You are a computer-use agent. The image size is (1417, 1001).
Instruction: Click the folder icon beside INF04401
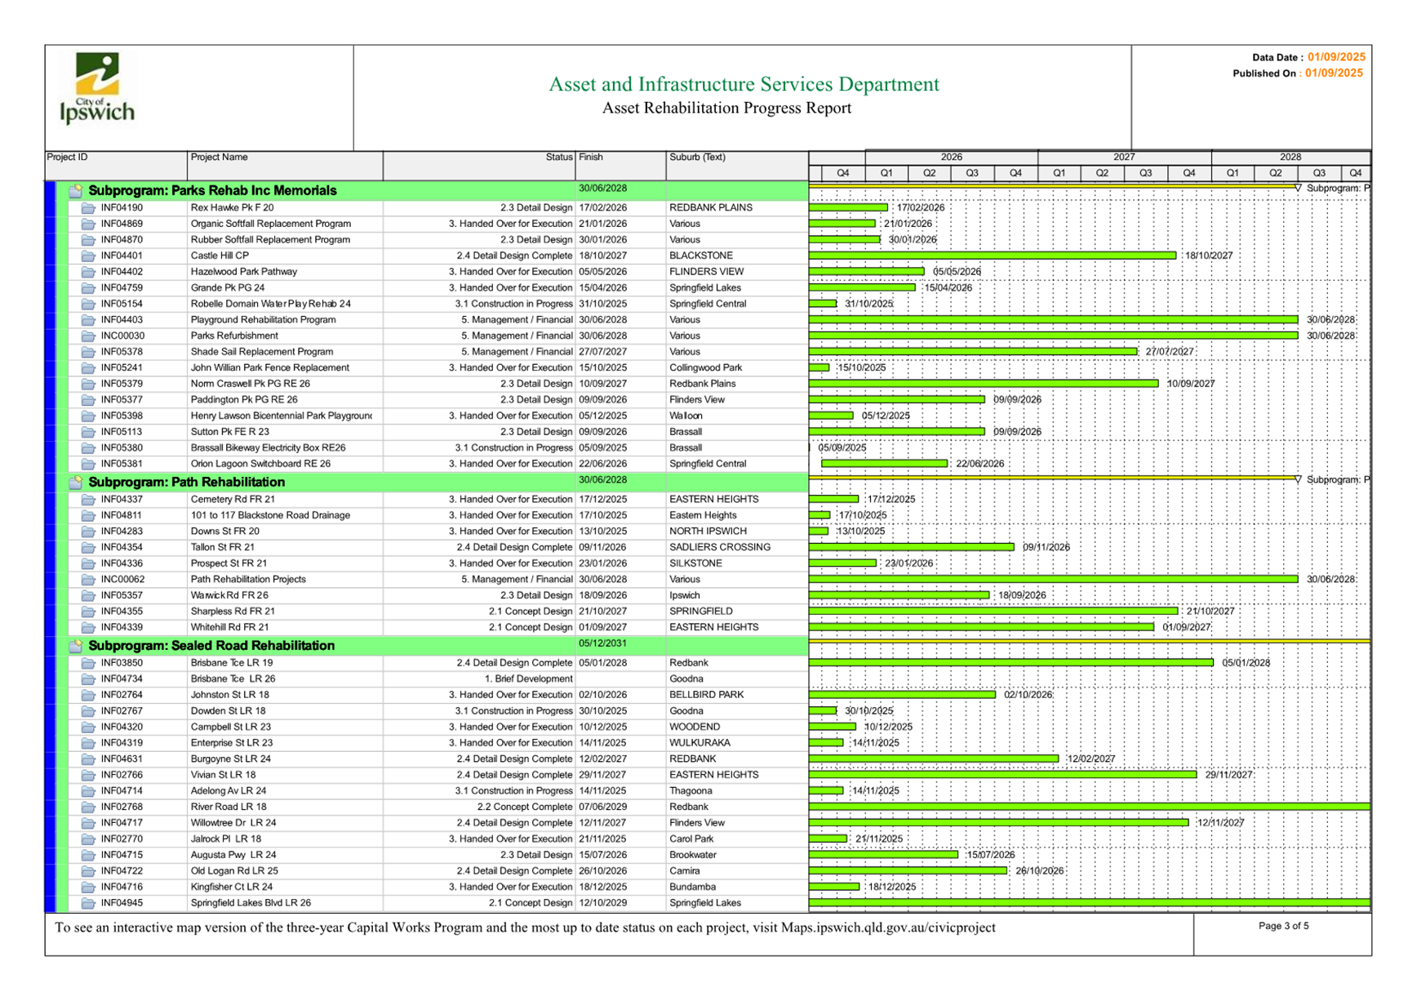88,256
